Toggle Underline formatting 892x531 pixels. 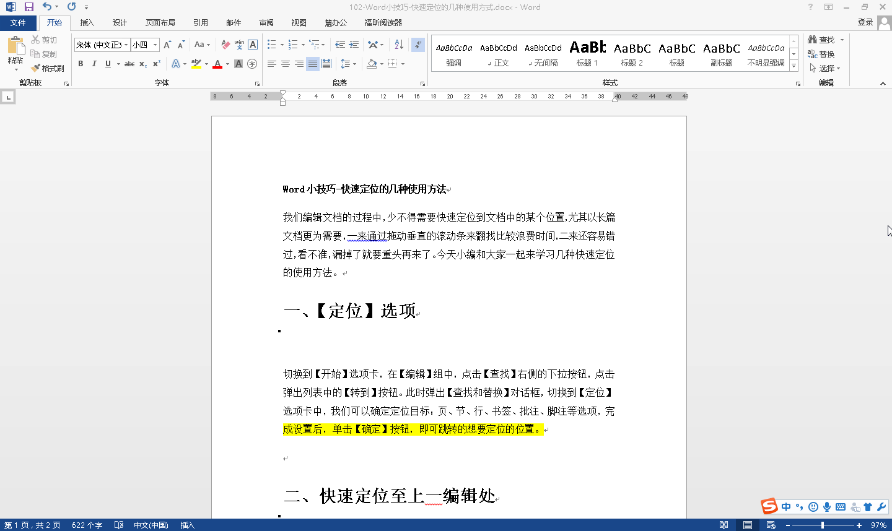(x=108, y=64)
